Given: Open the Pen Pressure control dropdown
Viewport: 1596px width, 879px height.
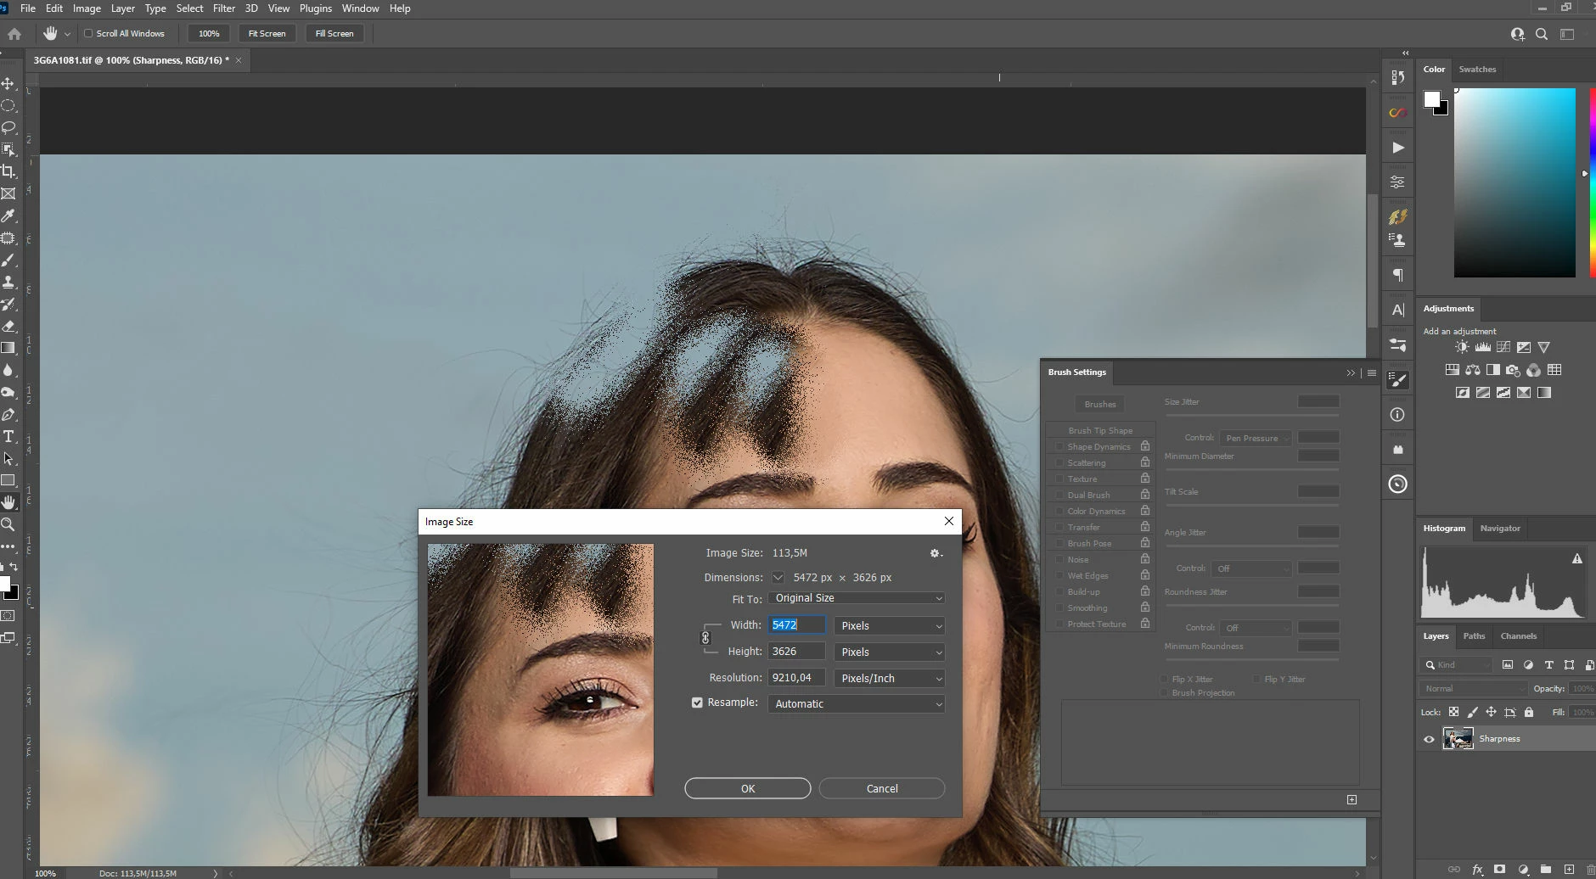Looking at the screenshot, I should point(1256,438).
